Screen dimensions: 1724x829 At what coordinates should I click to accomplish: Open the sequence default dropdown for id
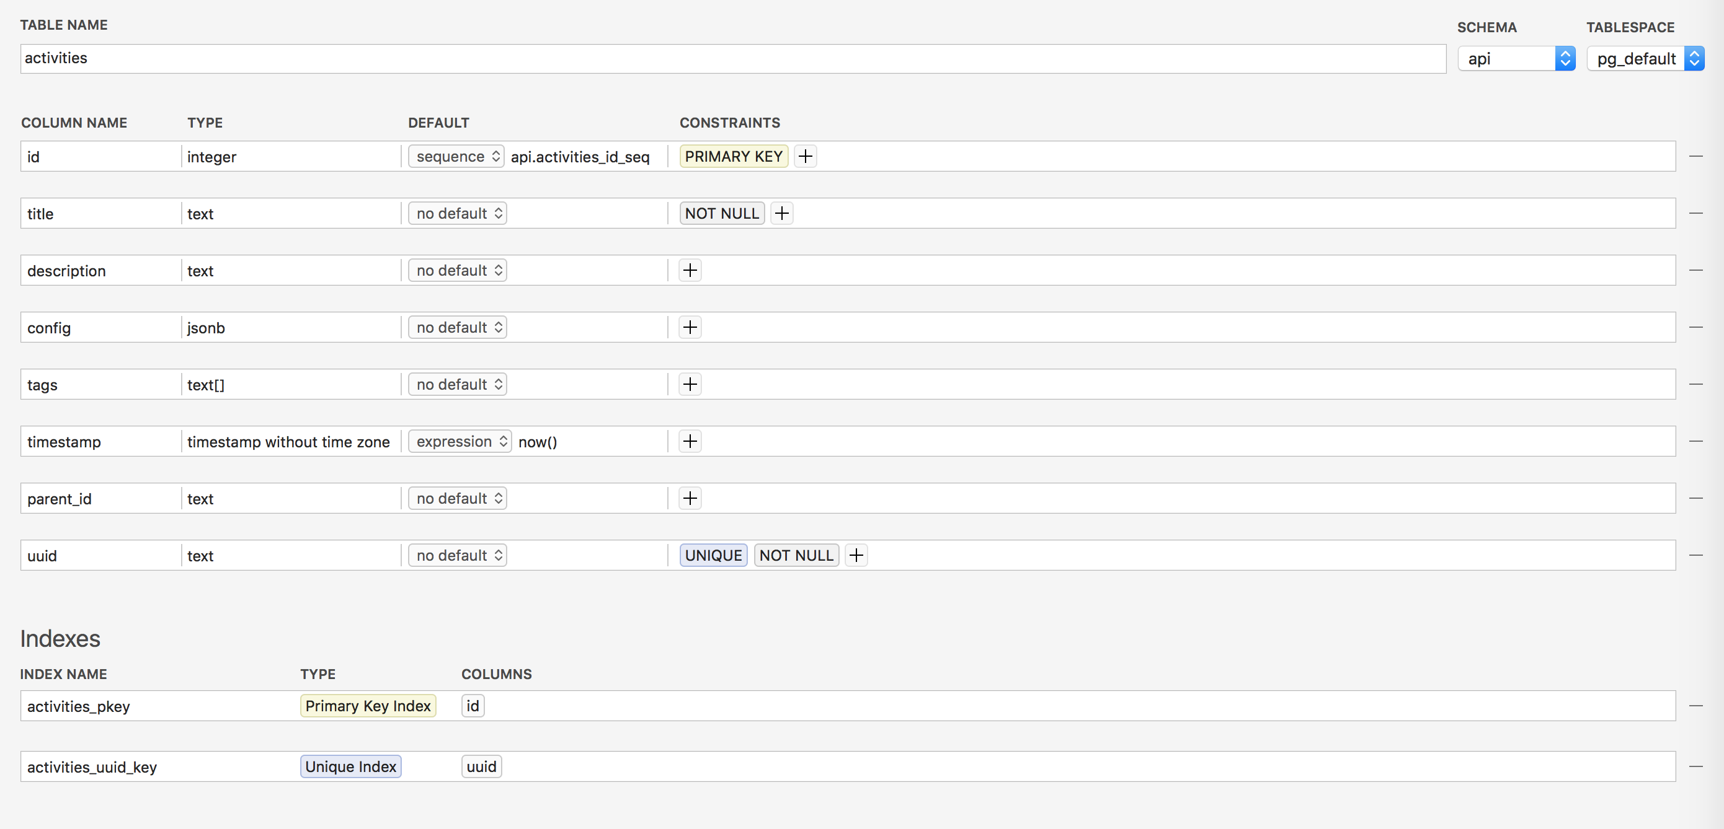pyautogui.click(x=455, y=156)
